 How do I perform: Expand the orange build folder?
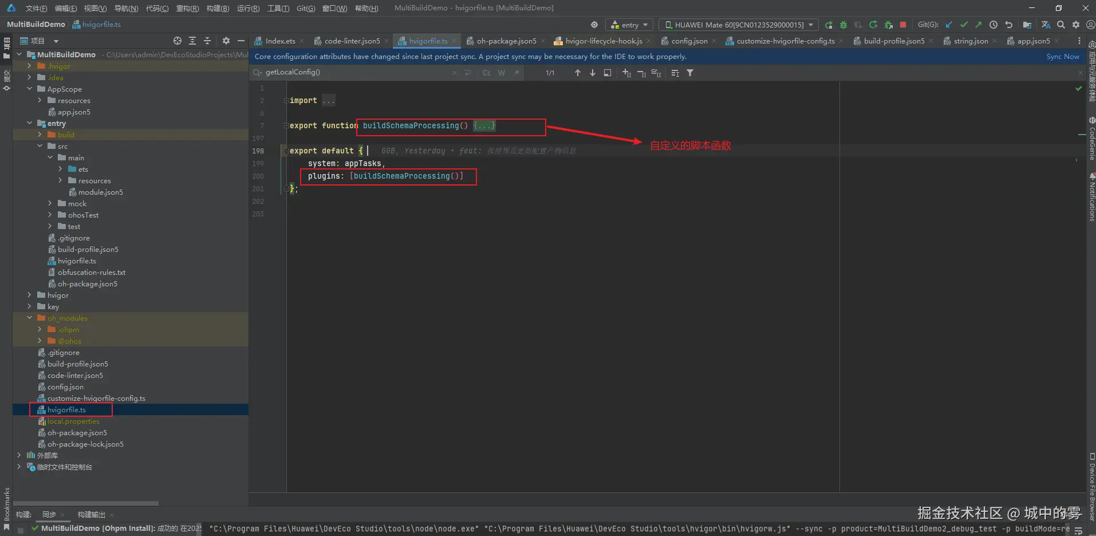click(40, 135)
